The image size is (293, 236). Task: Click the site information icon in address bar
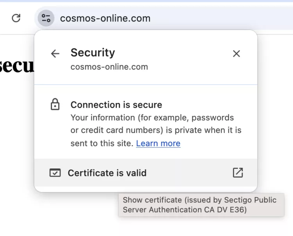point(46,18)
